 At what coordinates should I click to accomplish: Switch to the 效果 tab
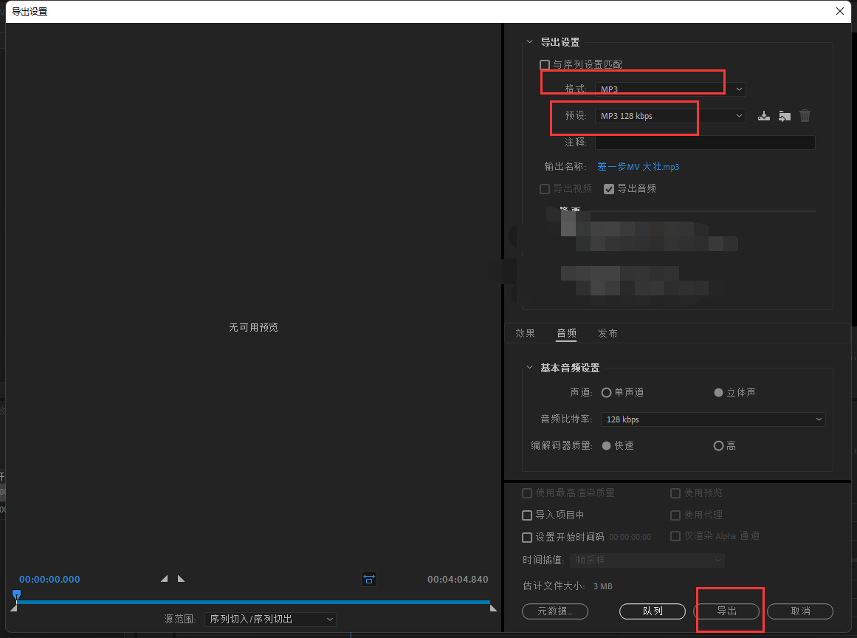pyautogui.click(x=525, y=334)
